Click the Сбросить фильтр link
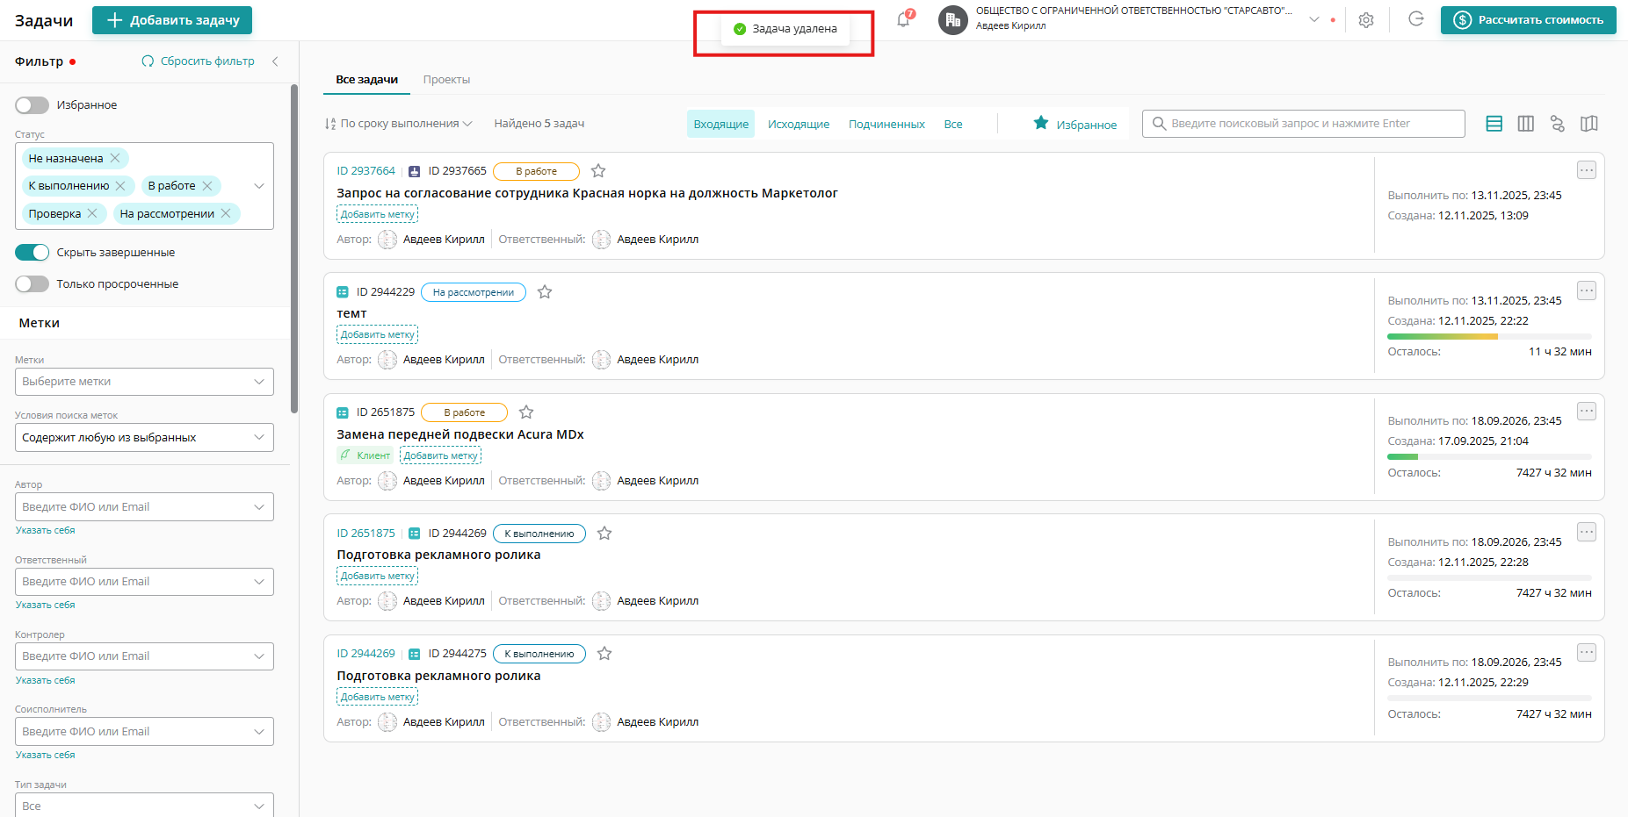Viewport: 1628px width, 817px height. (199, 61)
